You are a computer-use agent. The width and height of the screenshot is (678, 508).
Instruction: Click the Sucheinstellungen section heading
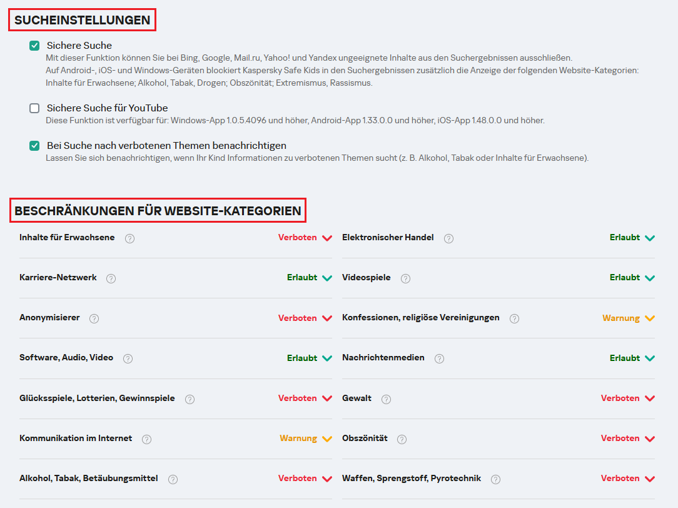(x=82, y=20)
